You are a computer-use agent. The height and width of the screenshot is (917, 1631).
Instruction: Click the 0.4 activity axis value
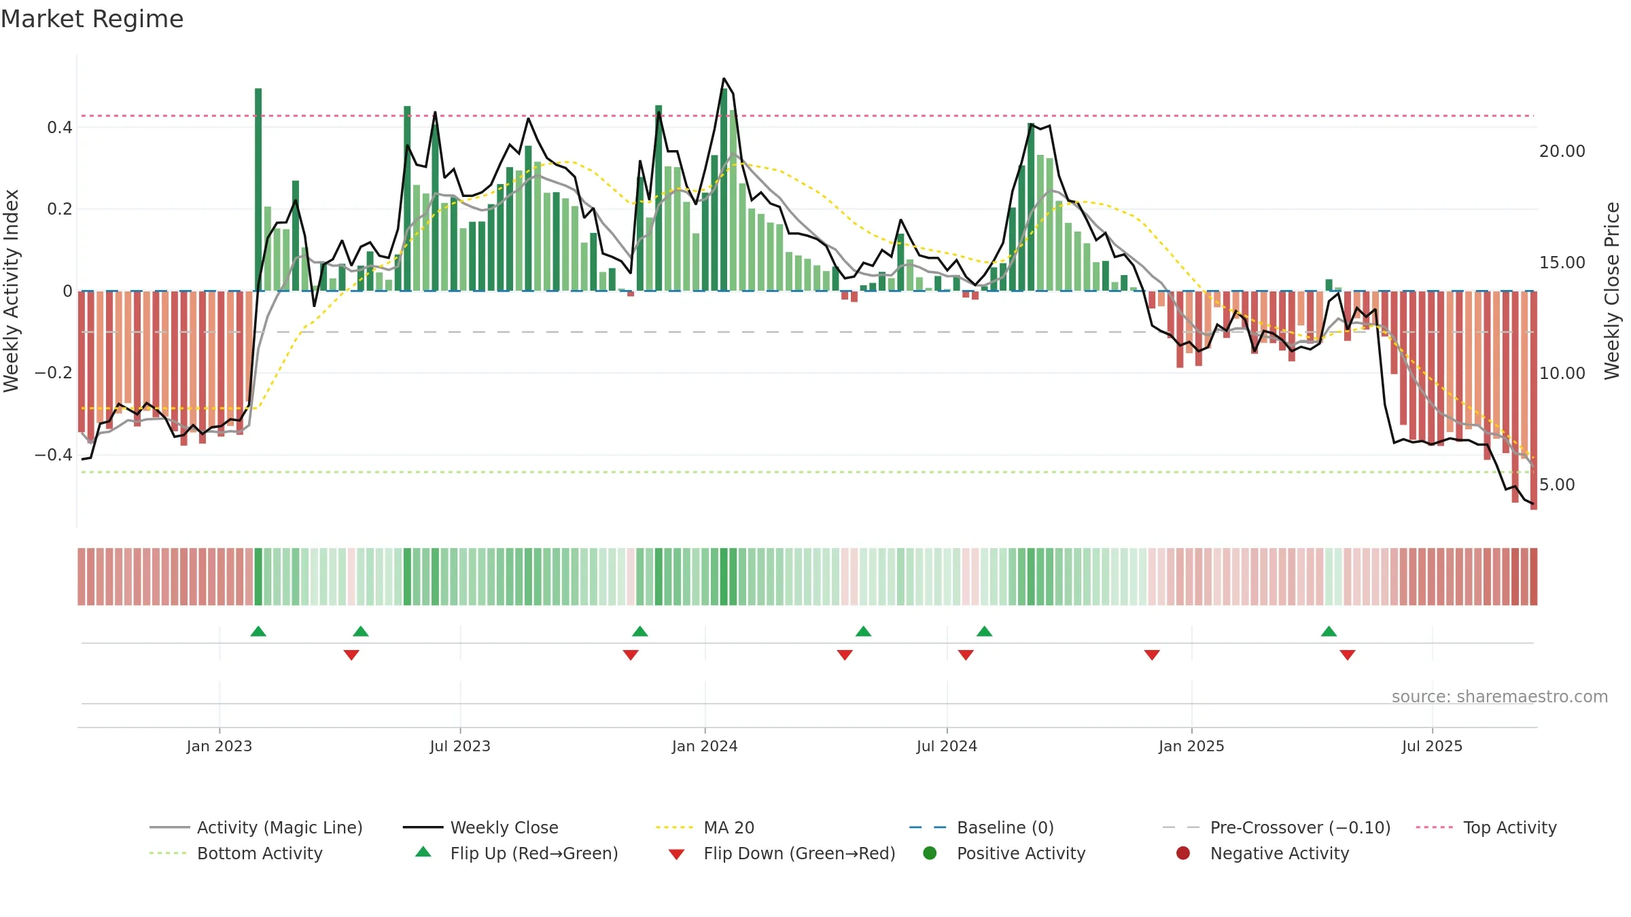pyautogui.click(x=60, y=127)
